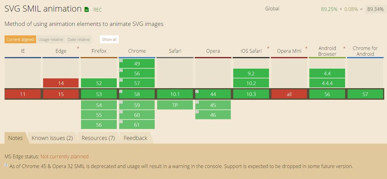Click the note 2 marker on Chrome 49
This screenshot has height=179, width=387.
coord(121,61)
